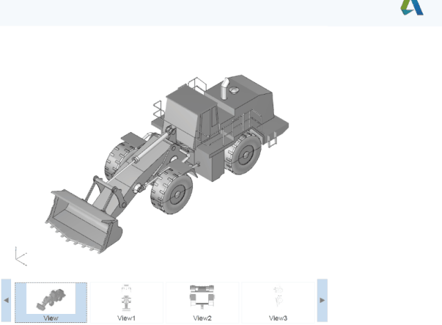Click the wheel loader 3D model
442x325 pixels.
167,164
